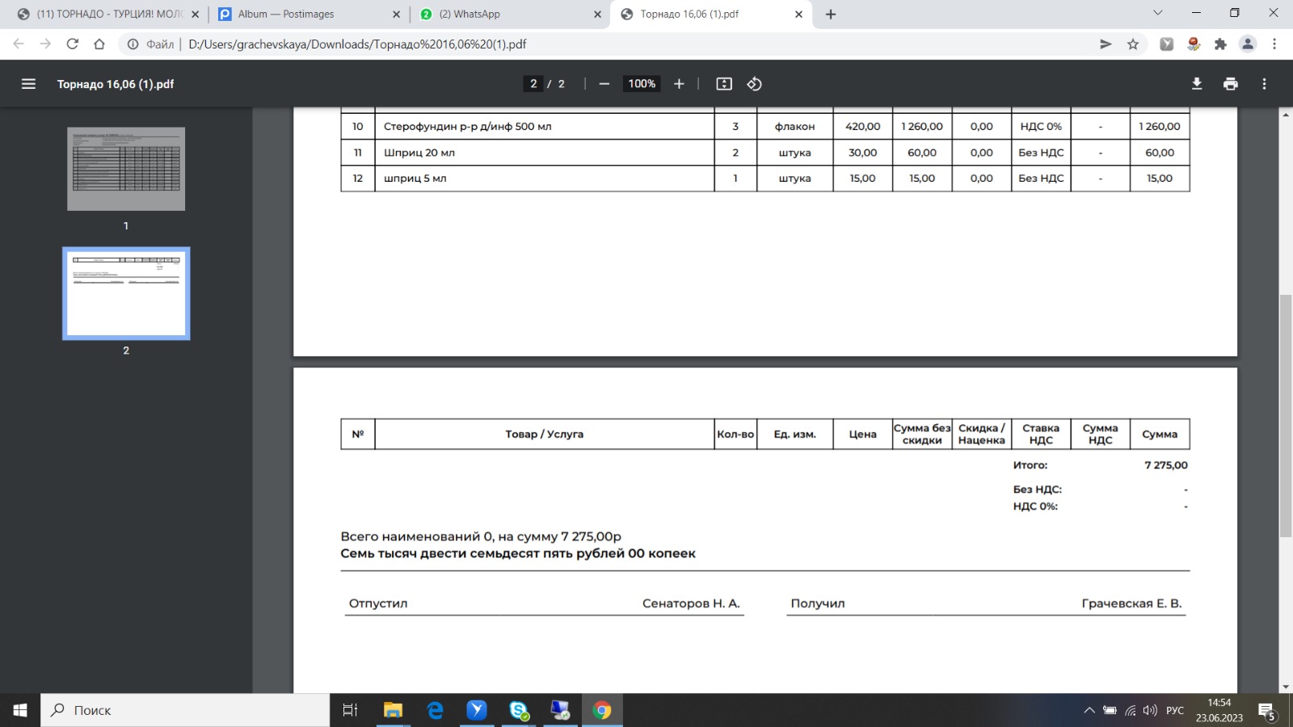The image size is (1293, 727).
Task: Click the Товар / Услуга column header
Action: coord(545,434)
